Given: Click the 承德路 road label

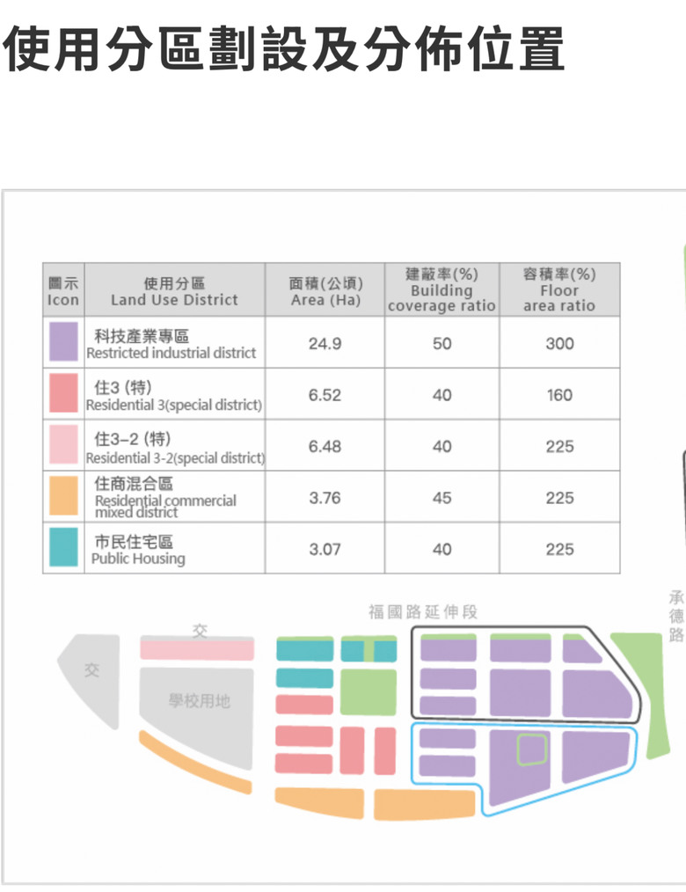Looking at the screenshot, I should tap(676, 616).
